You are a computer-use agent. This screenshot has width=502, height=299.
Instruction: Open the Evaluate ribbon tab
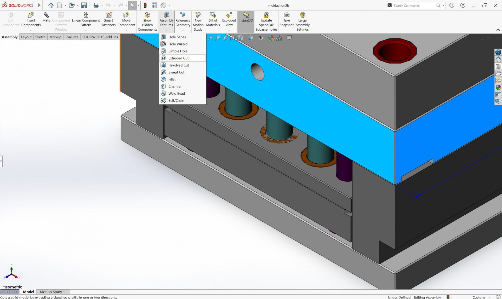[x=71, y=37]
